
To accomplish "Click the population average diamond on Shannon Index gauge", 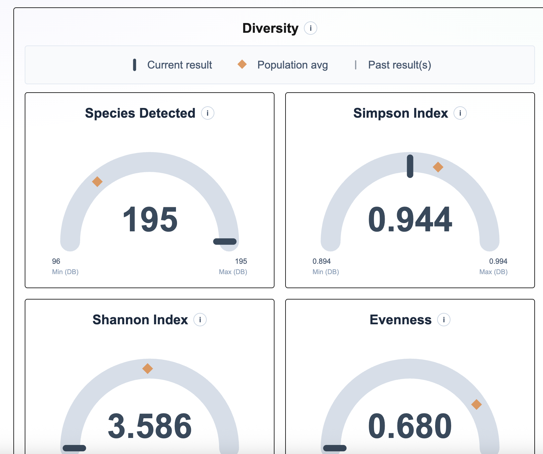I will tap(148, 369).
